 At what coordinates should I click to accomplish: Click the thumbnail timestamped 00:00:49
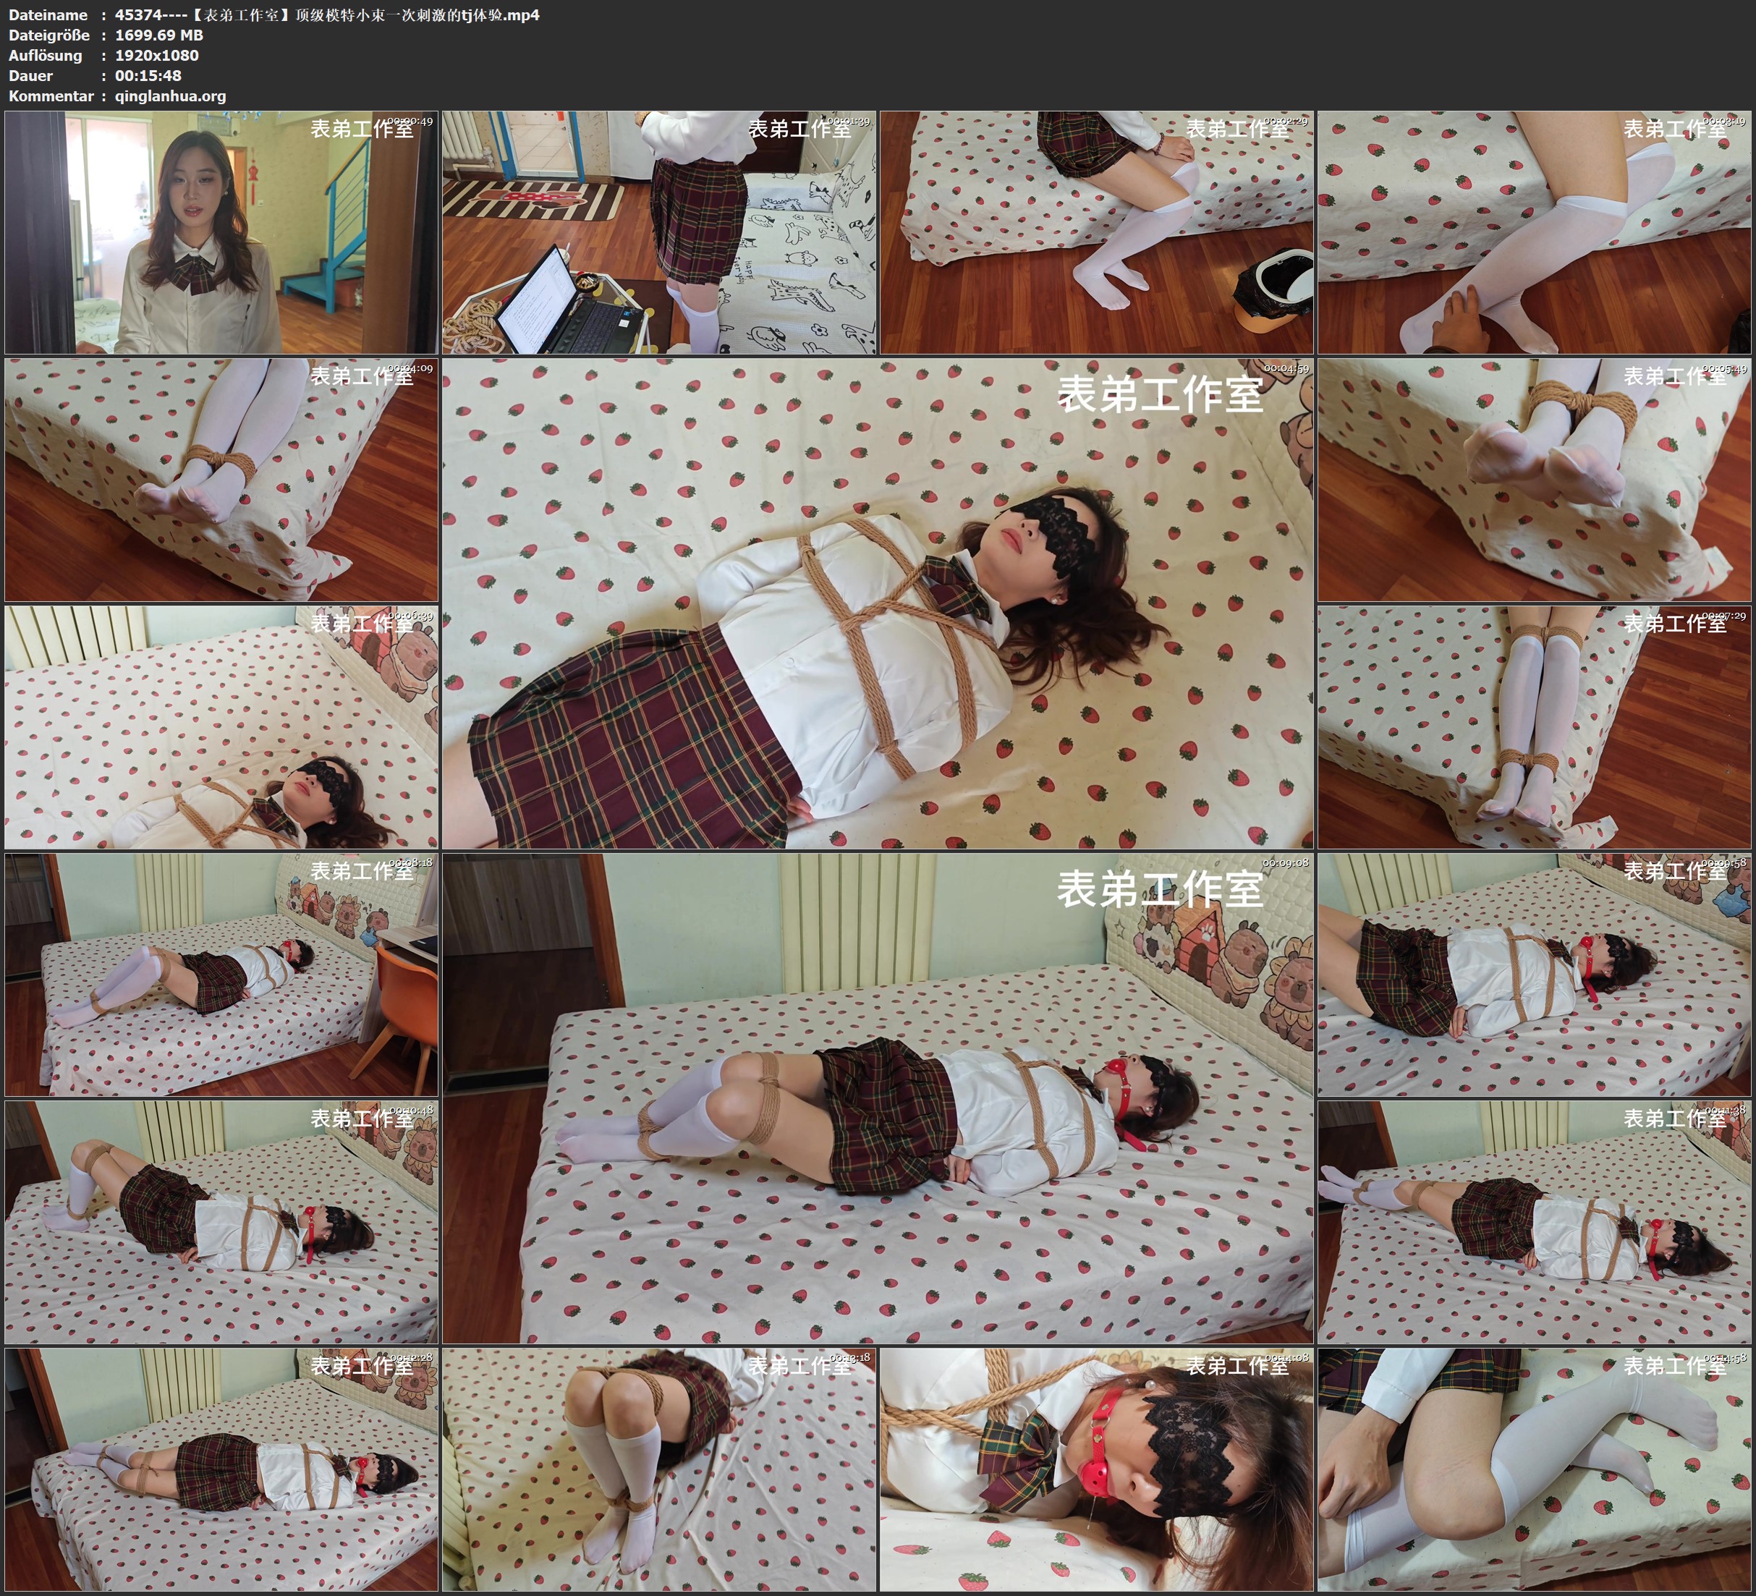pos(221,232)
